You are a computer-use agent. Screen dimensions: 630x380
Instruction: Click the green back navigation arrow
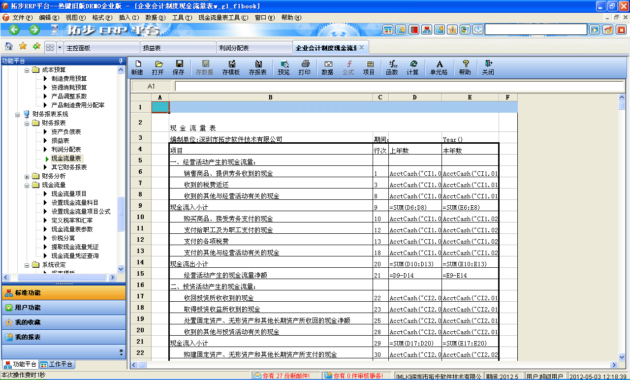coord(13,30)
